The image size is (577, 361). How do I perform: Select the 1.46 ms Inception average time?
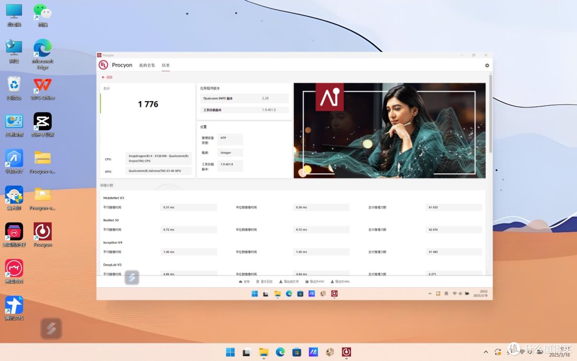click(189, 252)
